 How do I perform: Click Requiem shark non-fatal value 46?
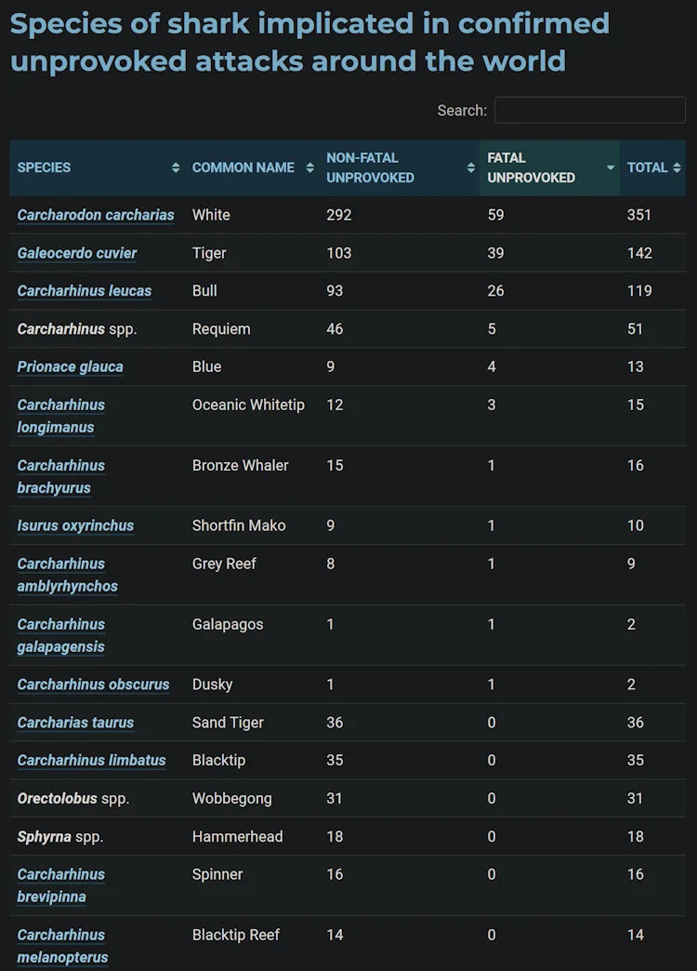[x=335, y=329]
